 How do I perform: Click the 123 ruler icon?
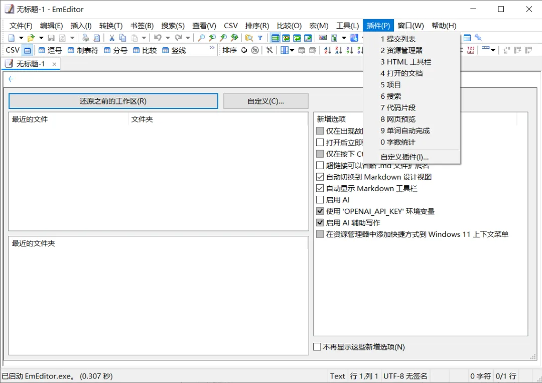[x=471, y=51]
